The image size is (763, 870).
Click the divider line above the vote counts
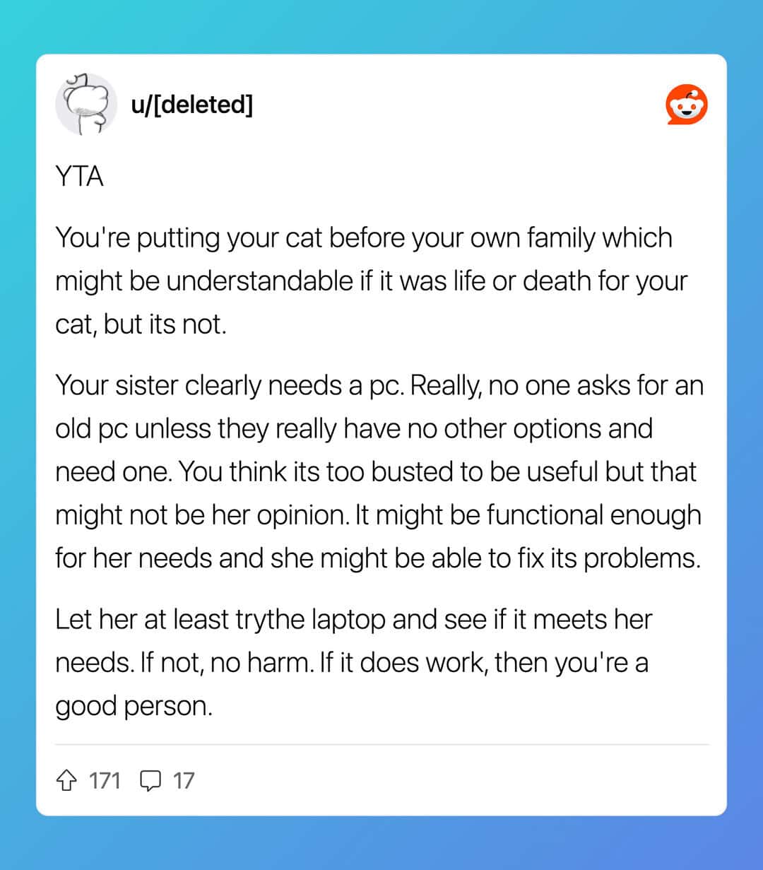(381, 744)
